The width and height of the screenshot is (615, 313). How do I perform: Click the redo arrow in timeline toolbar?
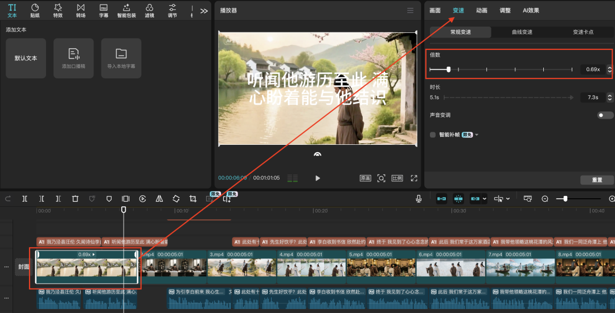[7, 199]
